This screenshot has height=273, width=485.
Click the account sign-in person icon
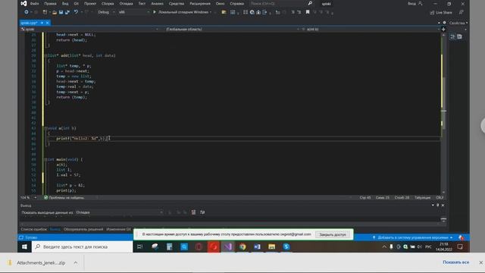420,4
